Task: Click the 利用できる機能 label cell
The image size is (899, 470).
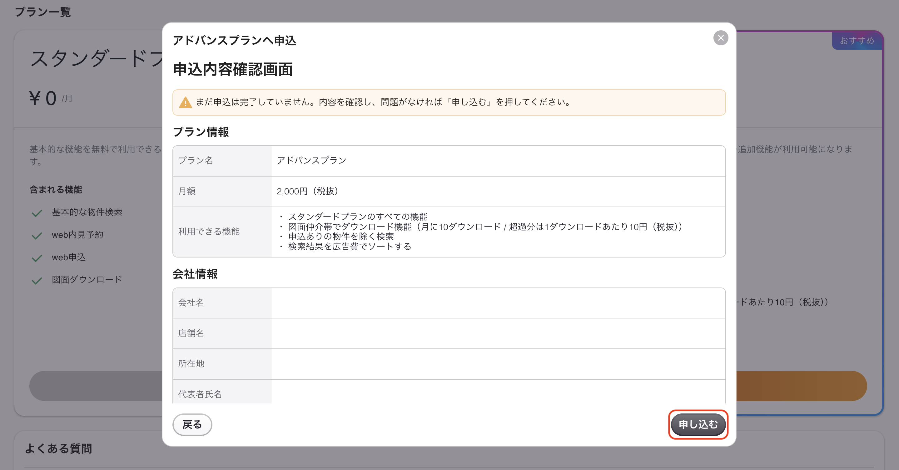Action: [x=222, y=232]
